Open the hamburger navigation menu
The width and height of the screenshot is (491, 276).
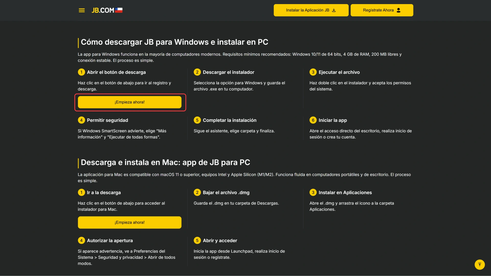pos(82,10)
